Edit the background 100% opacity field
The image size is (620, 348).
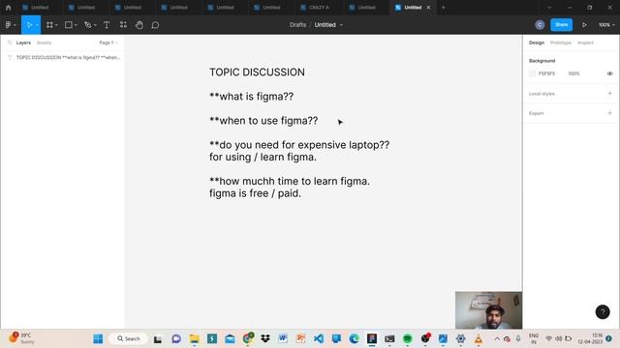coord(573,73)
